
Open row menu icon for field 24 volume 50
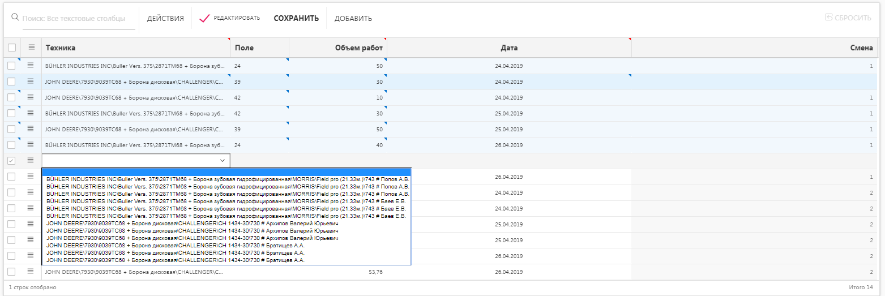click(x=31, y=66)
